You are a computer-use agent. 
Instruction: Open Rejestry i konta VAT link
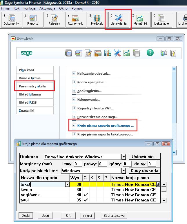click(95, 108)
